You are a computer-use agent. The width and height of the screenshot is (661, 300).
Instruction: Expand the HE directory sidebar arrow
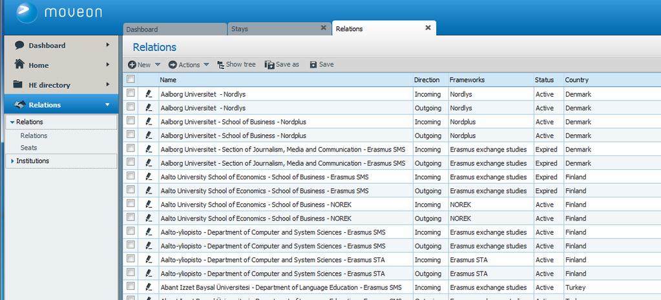click(x=107, y=85)
